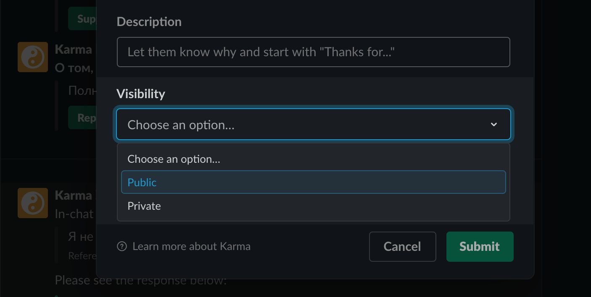591x297 pixels.
Task: Click the 'In-chat' message text from Karma
Action: pyautogui.click(x=74, y=214)
